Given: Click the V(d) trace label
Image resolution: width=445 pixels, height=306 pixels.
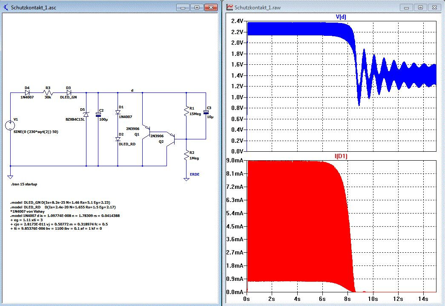Looking at the screenshot, I should click(x=342, y=17).
